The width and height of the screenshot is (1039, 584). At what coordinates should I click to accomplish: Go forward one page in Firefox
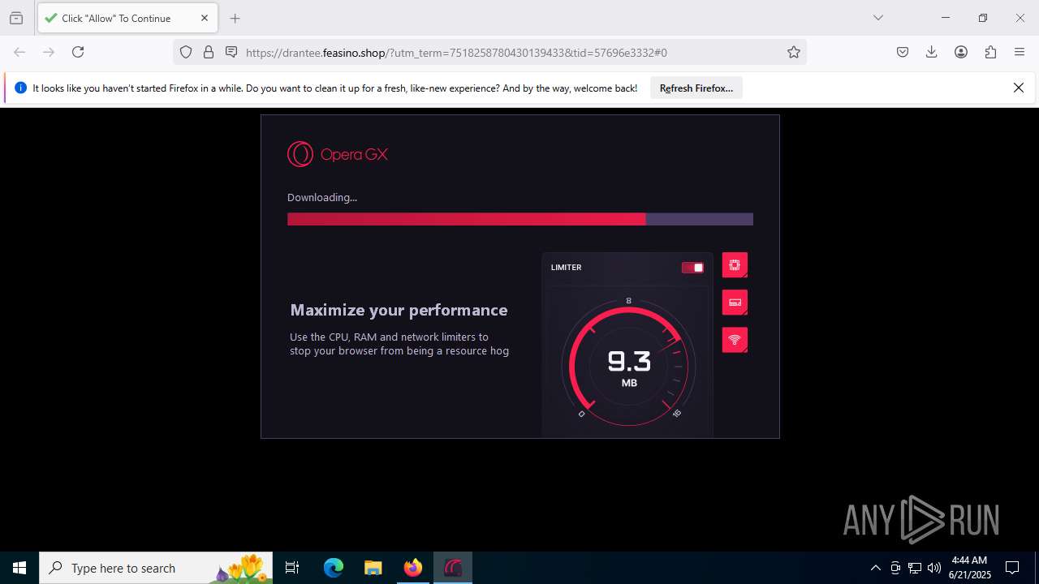(x=49, y=52)
